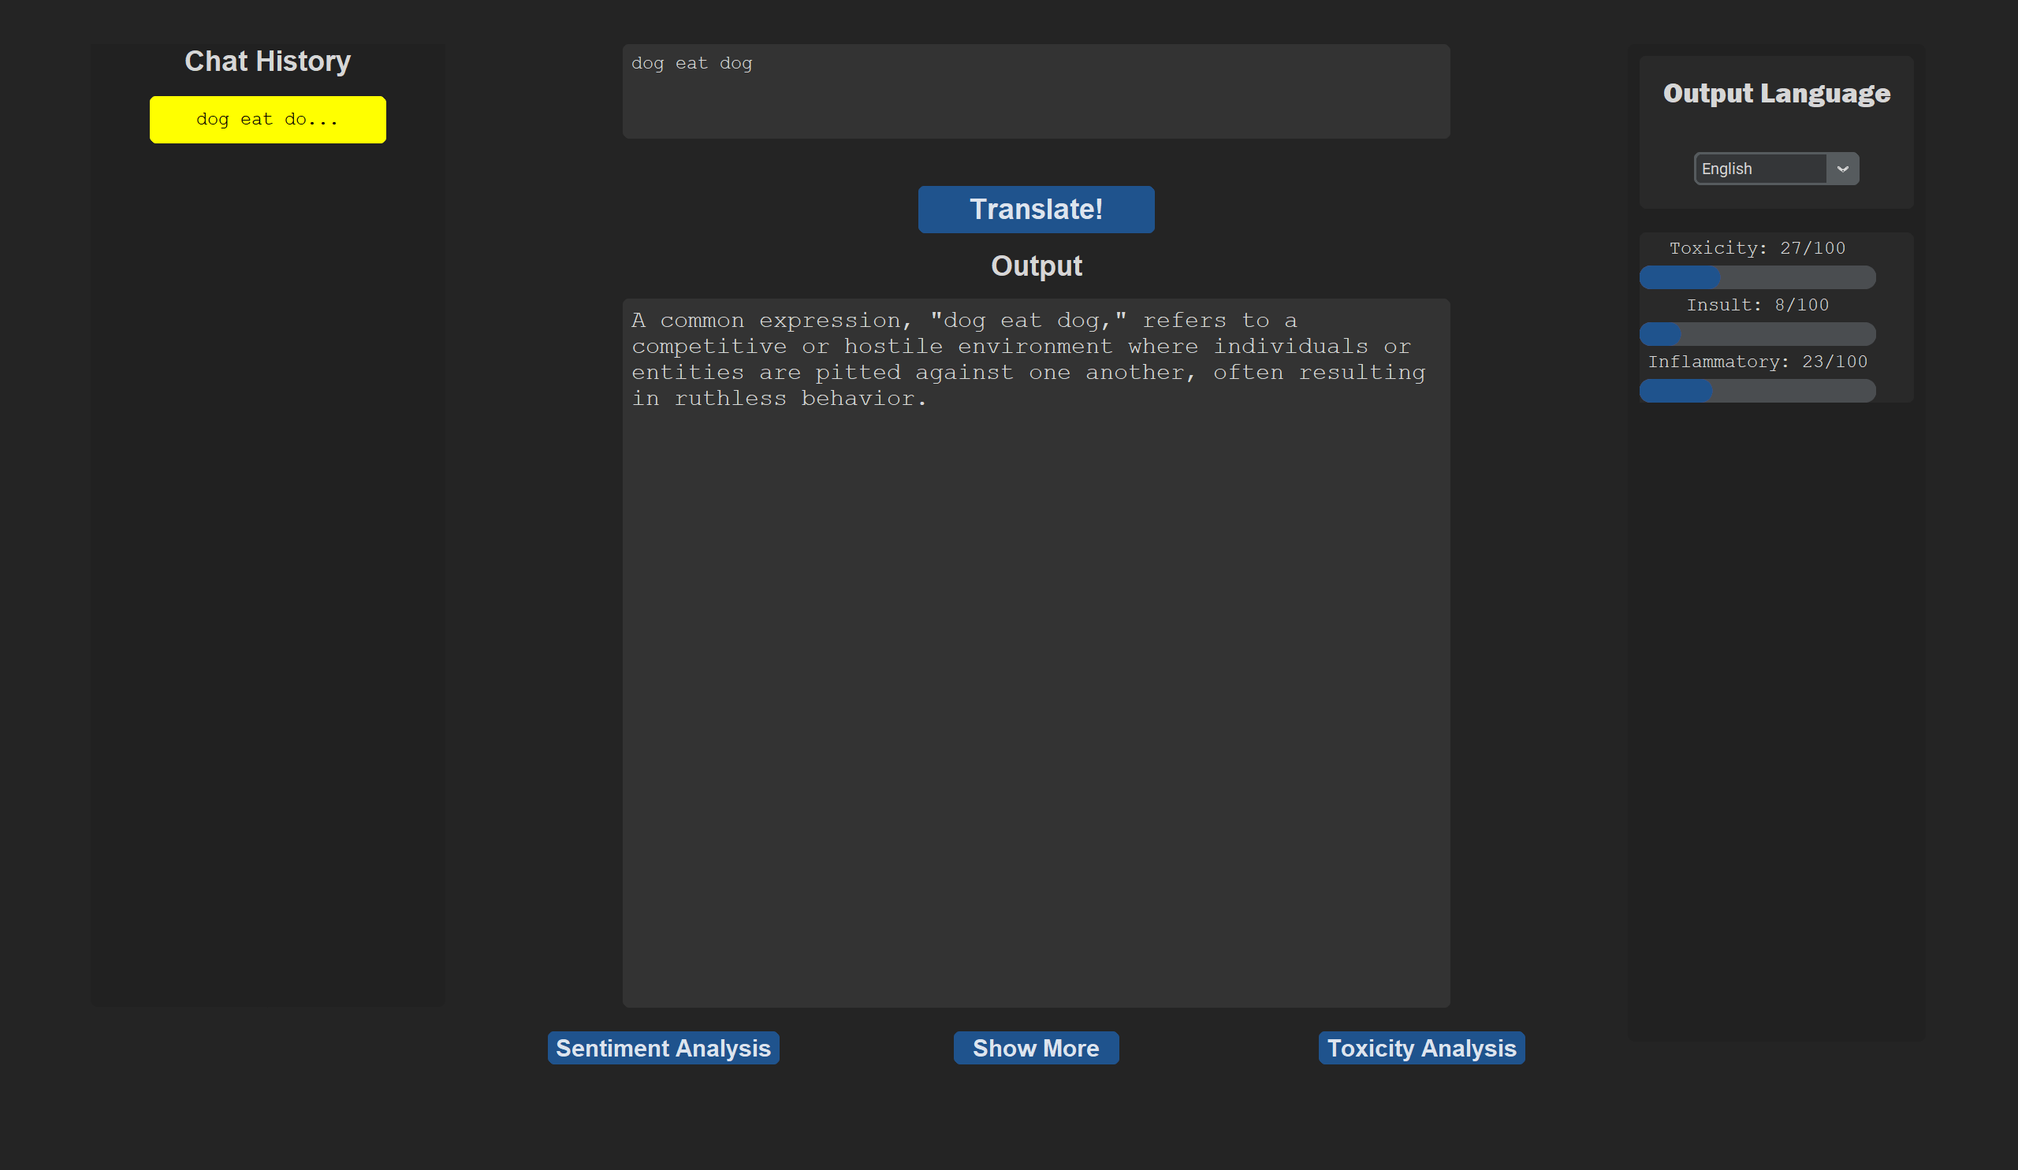Image resolution: width=2018 pixels, height=1170 pixels.
Task: Click the dropdown chevron arrow icon
Action: click(x=1843, y=169)
